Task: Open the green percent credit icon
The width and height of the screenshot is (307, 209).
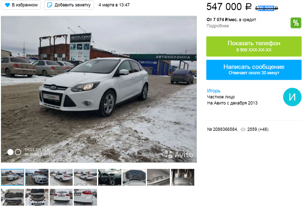Action: (x=296, y=23)
